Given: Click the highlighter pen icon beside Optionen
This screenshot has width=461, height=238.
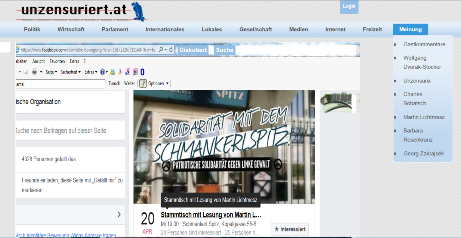Looking at the screenshot, I should pos(143,84).
